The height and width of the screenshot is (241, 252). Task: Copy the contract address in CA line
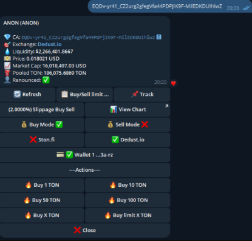click(88, 37)
